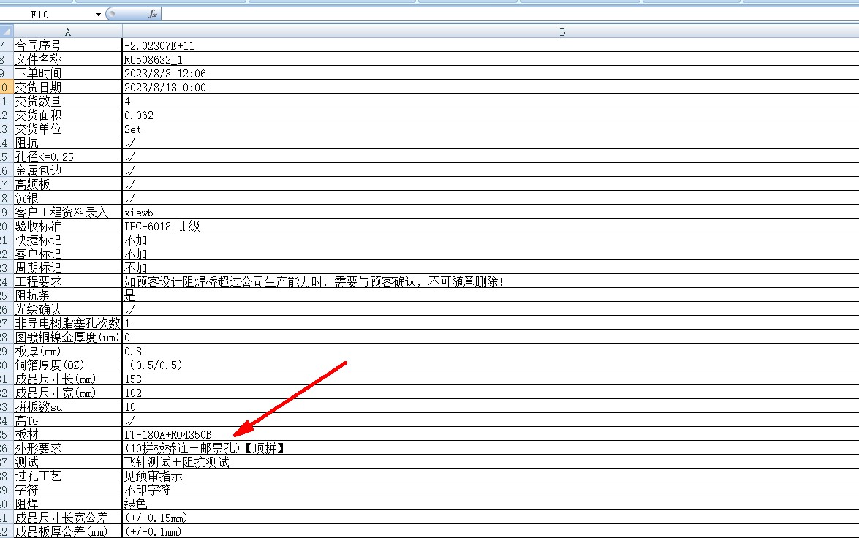Select cell labeled 交货面积
This screenshot has width=859, height=538.
tap(68, 115)
